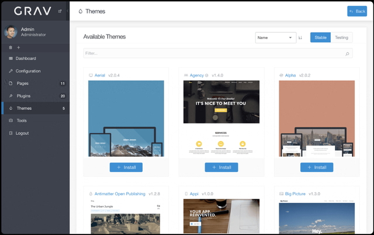Click Big Picture version v1.3.0 text
Viewport: 374px width, 235px height.
(x=314, y=193)
